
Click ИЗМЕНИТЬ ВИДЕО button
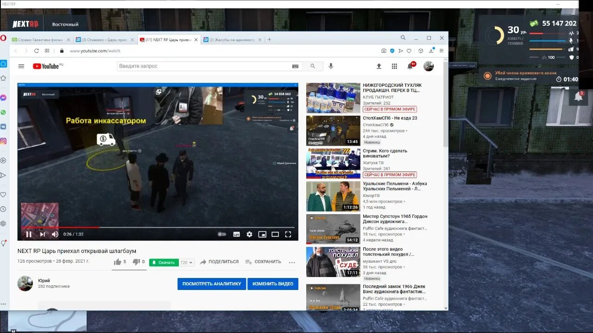(x=273, y=284)
